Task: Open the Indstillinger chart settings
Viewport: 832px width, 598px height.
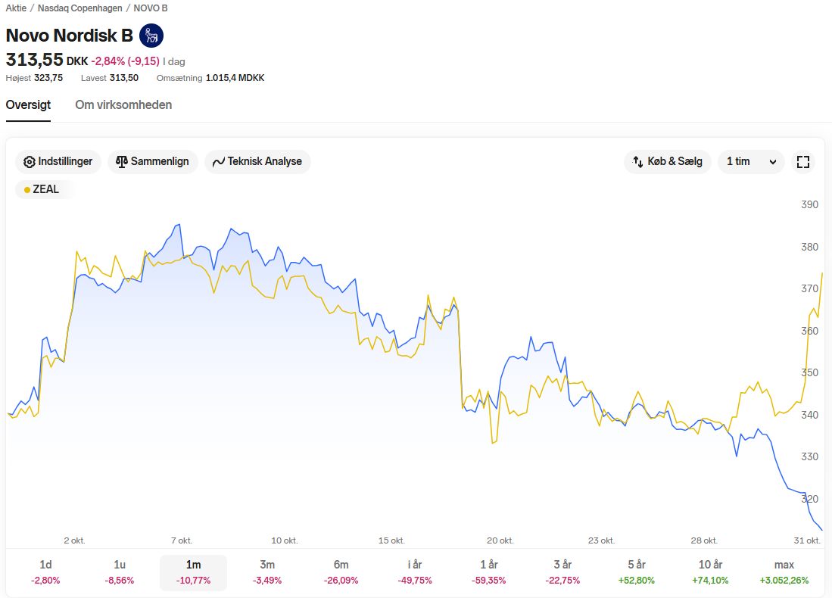Action: pos(58,162)
